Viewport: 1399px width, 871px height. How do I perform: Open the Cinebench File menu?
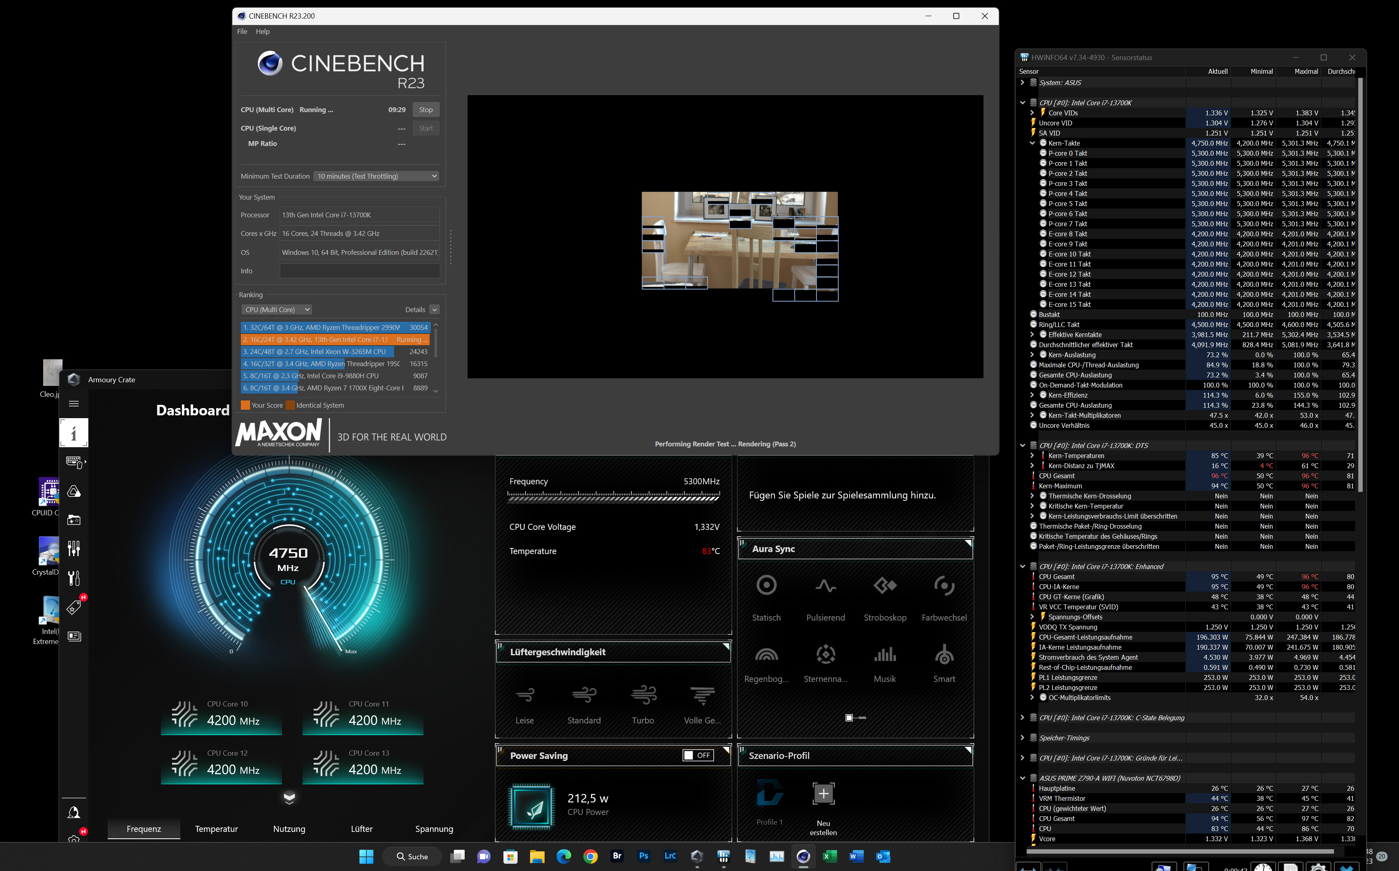point(242,32)
